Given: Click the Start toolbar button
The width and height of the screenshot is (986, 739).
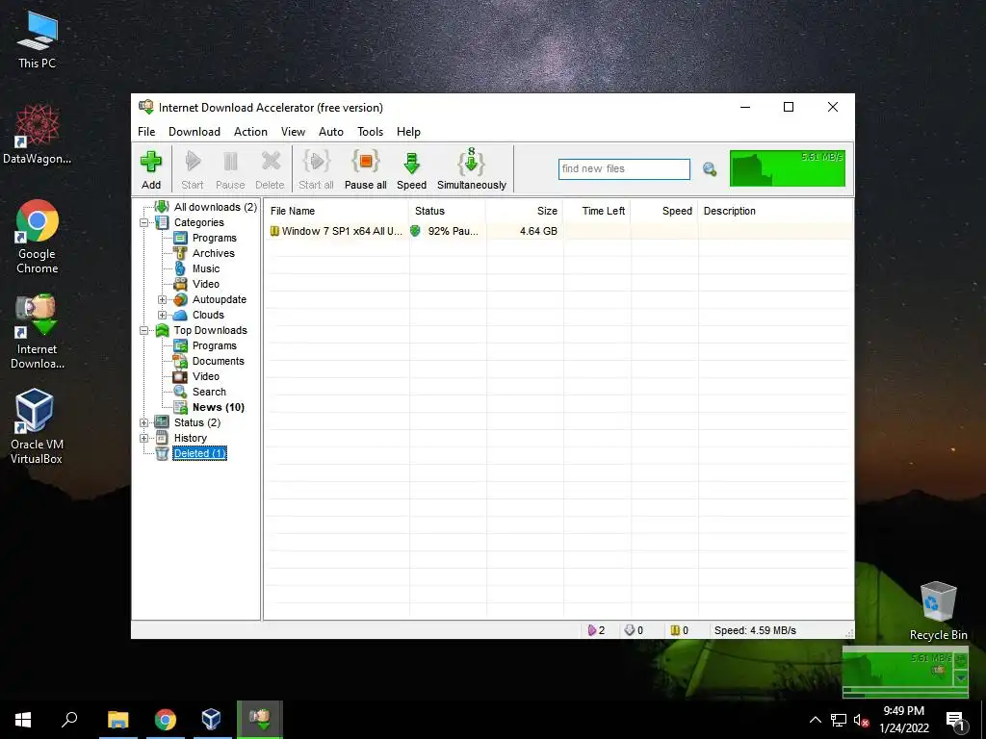Looking at the screenshot, I should pyautogui.click(x=193, y=169).
